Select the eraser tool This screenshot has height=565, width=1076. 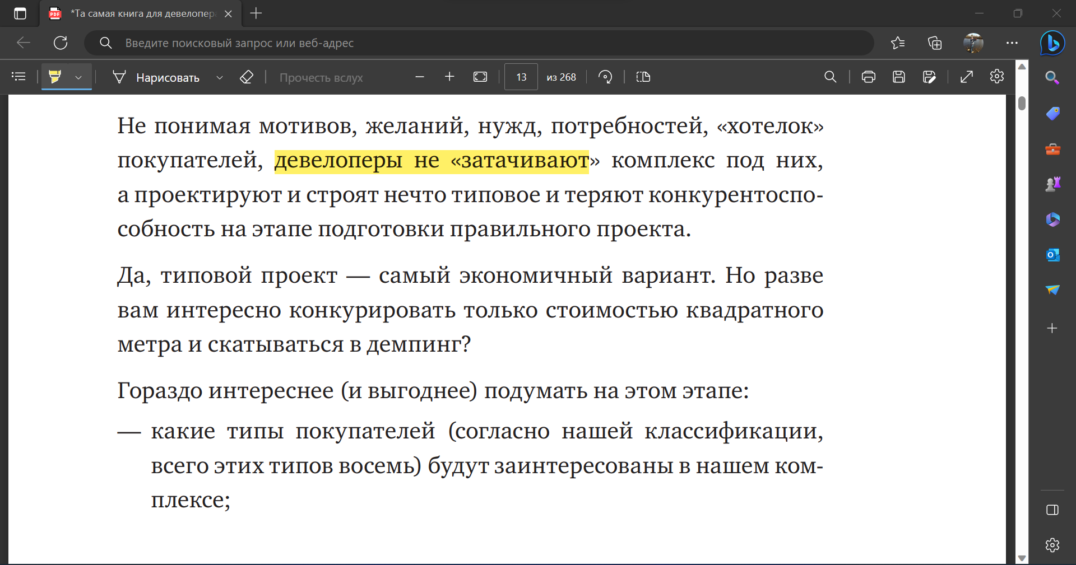click(247, 77)
